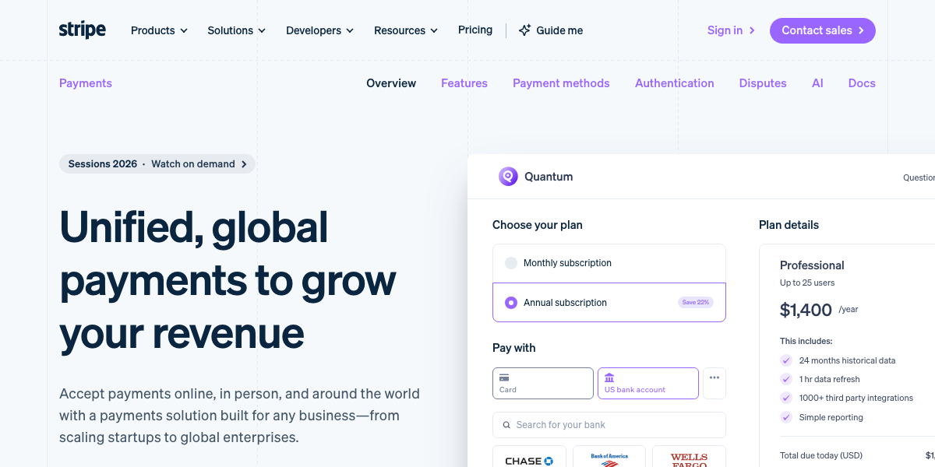Screen dimensions: 935x467
Task: Click the Up to 25 users text
Action: click(807, 283)
